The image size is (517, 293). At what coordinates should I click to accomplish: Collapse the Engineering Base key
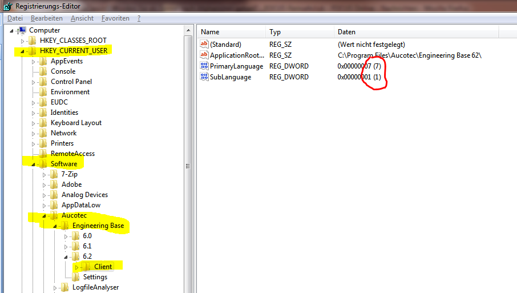[55, 226]
